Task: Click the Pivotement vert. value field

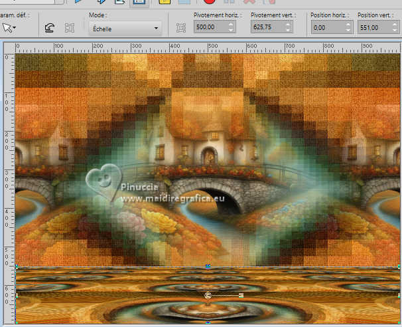Action: point(267,27)
